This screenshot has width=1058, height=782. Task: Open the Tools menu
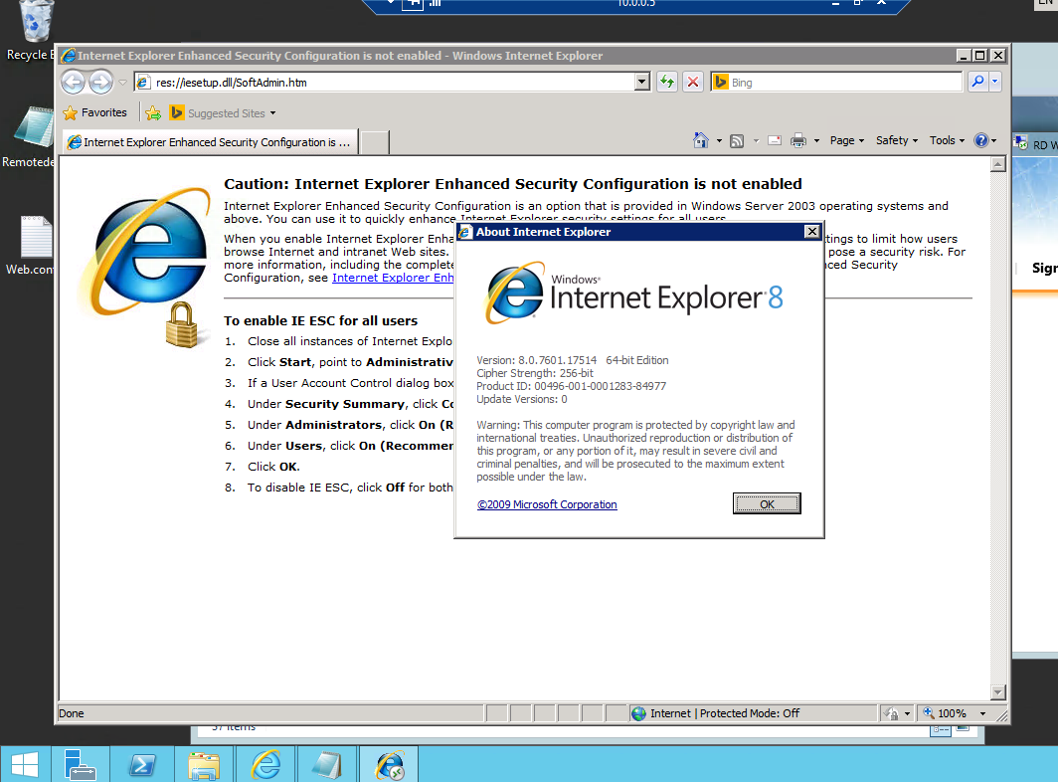[x=947, y=140]
